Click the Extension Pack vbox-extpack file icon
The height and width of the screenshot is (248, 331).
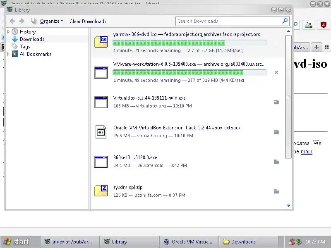coord(101,132)
